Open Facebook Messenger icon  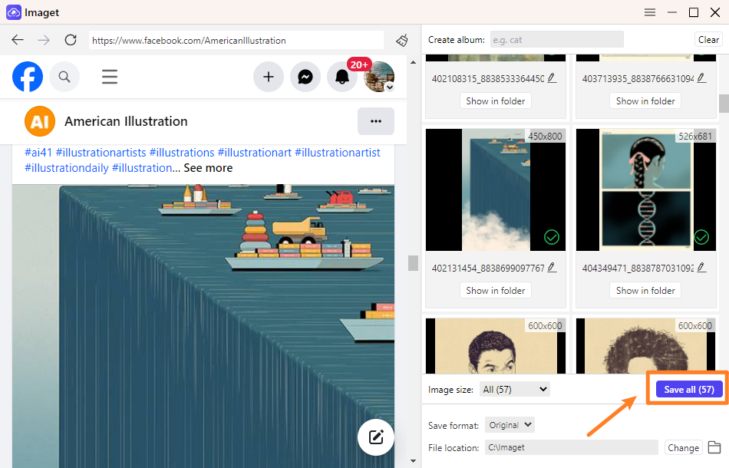click(x=305, y=77)
